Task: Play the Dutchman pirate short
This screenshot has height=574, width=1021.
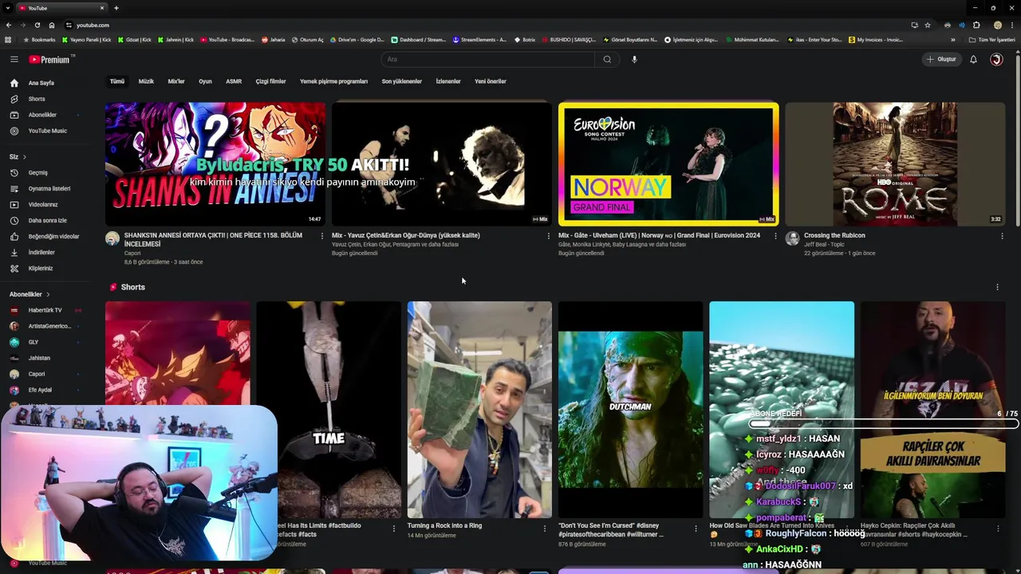Action: pyautogui.click(x=630, y=410)
